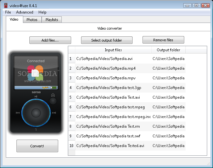
Task: Select row header number 1
Action: point(71,59)
